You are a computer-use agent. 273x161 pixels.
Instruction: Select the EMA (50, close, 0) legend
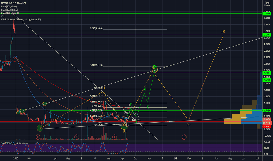10,10
